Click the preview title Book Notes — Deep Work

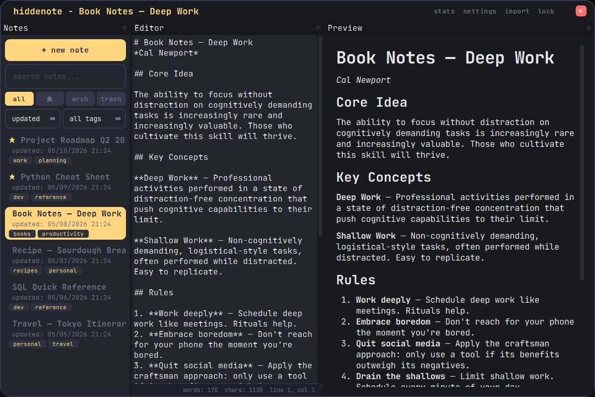[x=445, y=58]
